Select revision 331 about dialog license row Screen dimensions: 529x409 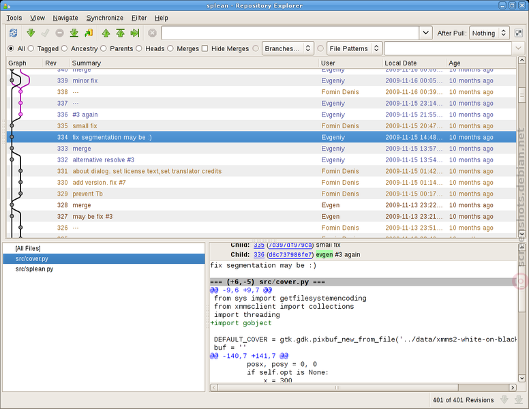[x=262, y=171]
